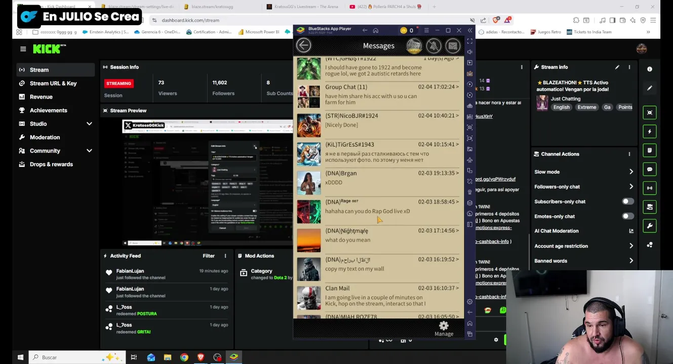Click BlueStacks volume icon in sidebar
The width and height of the screenshot is (673, 364).
click(x=470, y=52)
